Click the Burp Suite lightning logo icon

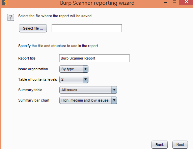tap(5, 2)
